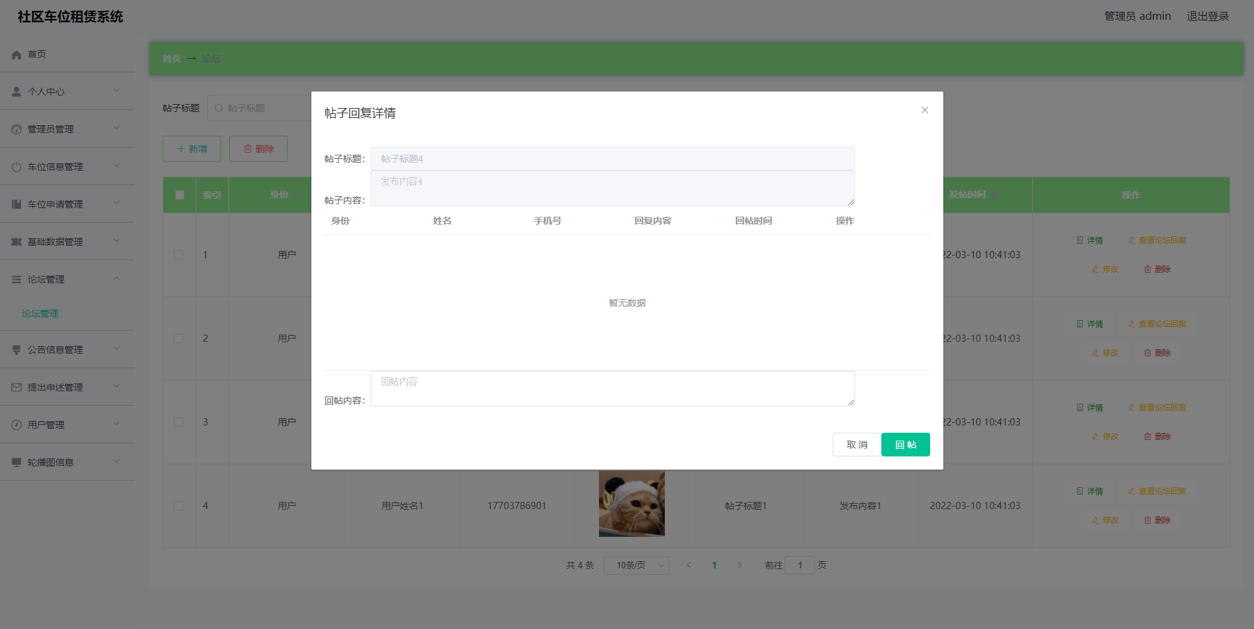Toggle the select-all checkbox in table header
This screenshot has width=1254, height=629.
pyautogui.click(x=180, y=195)
